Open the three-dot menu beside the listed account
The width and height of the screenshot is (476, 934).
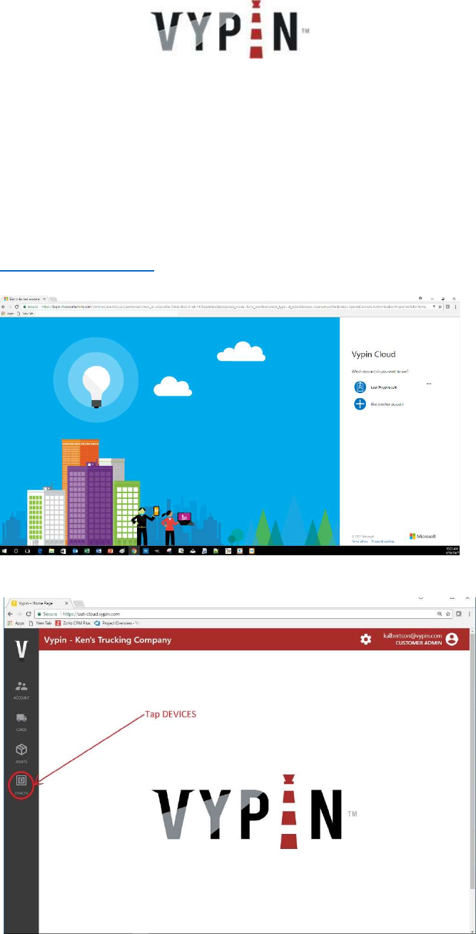pos(429,384)
